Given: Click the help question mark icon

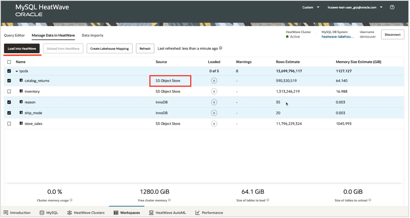Looking at the screenshot, I should [392, 7].
